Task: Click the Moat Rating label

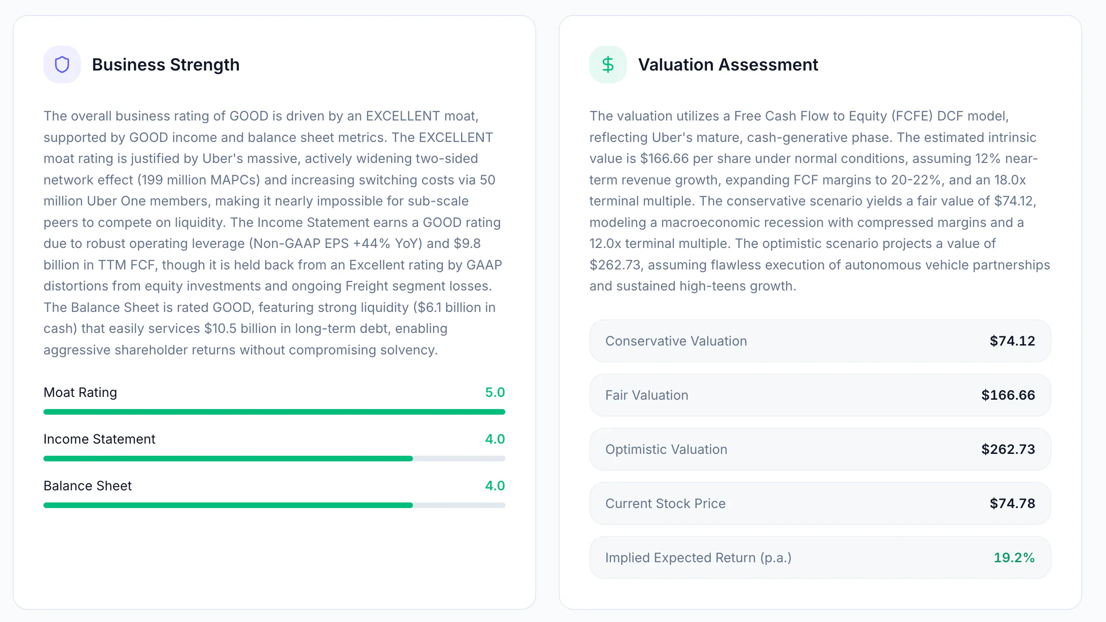Action: [80, 392]
